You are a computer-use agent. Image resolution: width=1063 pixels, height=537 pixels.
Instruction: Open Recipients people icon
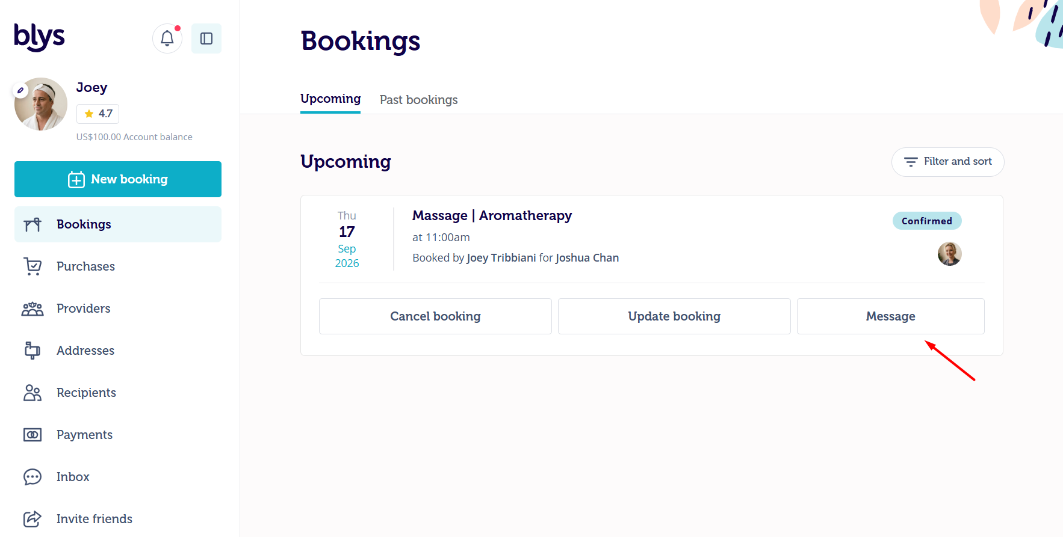pos(33,393)
